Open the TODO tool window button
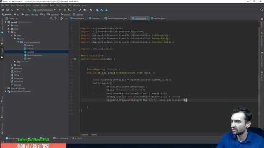The height and width of the screenshot is (148, 264). (77, 139)
